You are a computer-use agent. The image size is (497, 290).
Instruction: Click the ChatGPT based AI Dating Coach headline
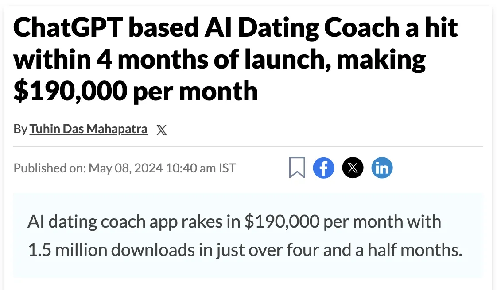[236, 59]
